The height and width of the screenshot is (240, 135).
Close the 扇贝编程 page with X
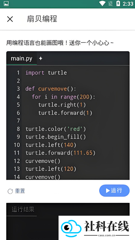pyautogui.click(x=10, y=19)
